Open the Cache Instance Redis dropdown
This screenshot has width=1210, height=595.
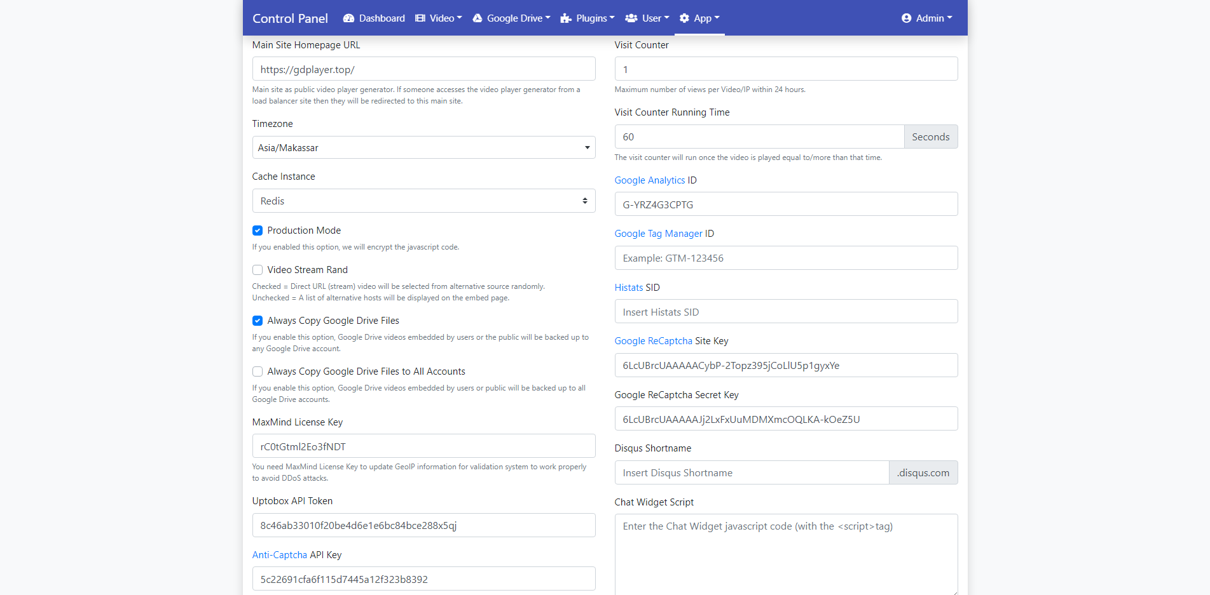click(x=424, y=201)
